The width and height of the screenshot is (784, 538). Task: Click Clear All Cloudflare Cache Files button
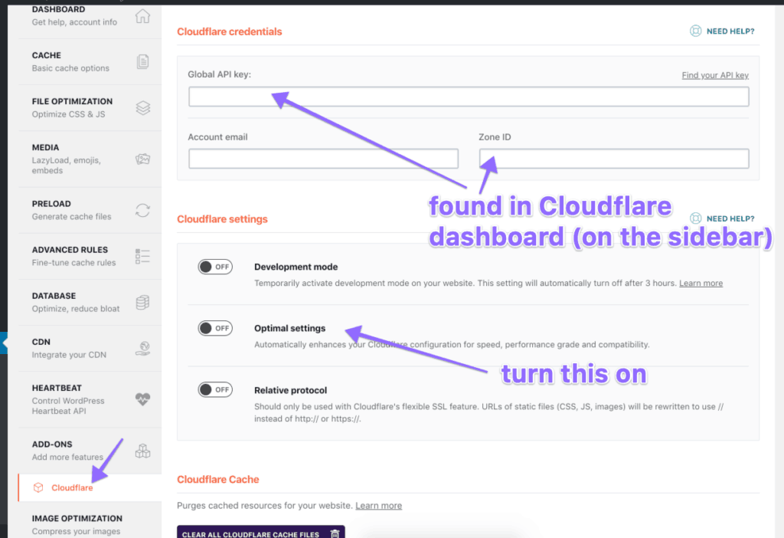point(260,533)
